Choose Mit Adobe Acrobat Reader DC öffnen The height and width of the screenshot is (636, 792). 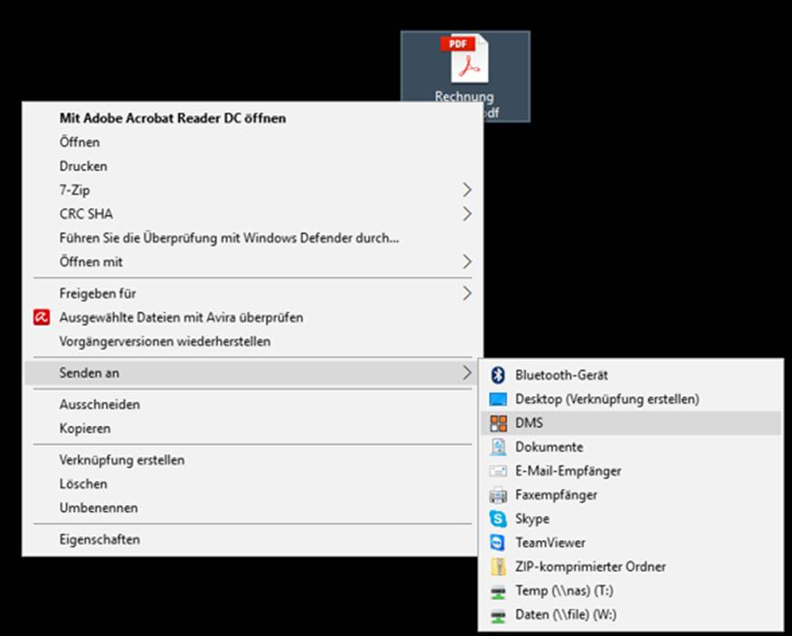tap(253, 119)
